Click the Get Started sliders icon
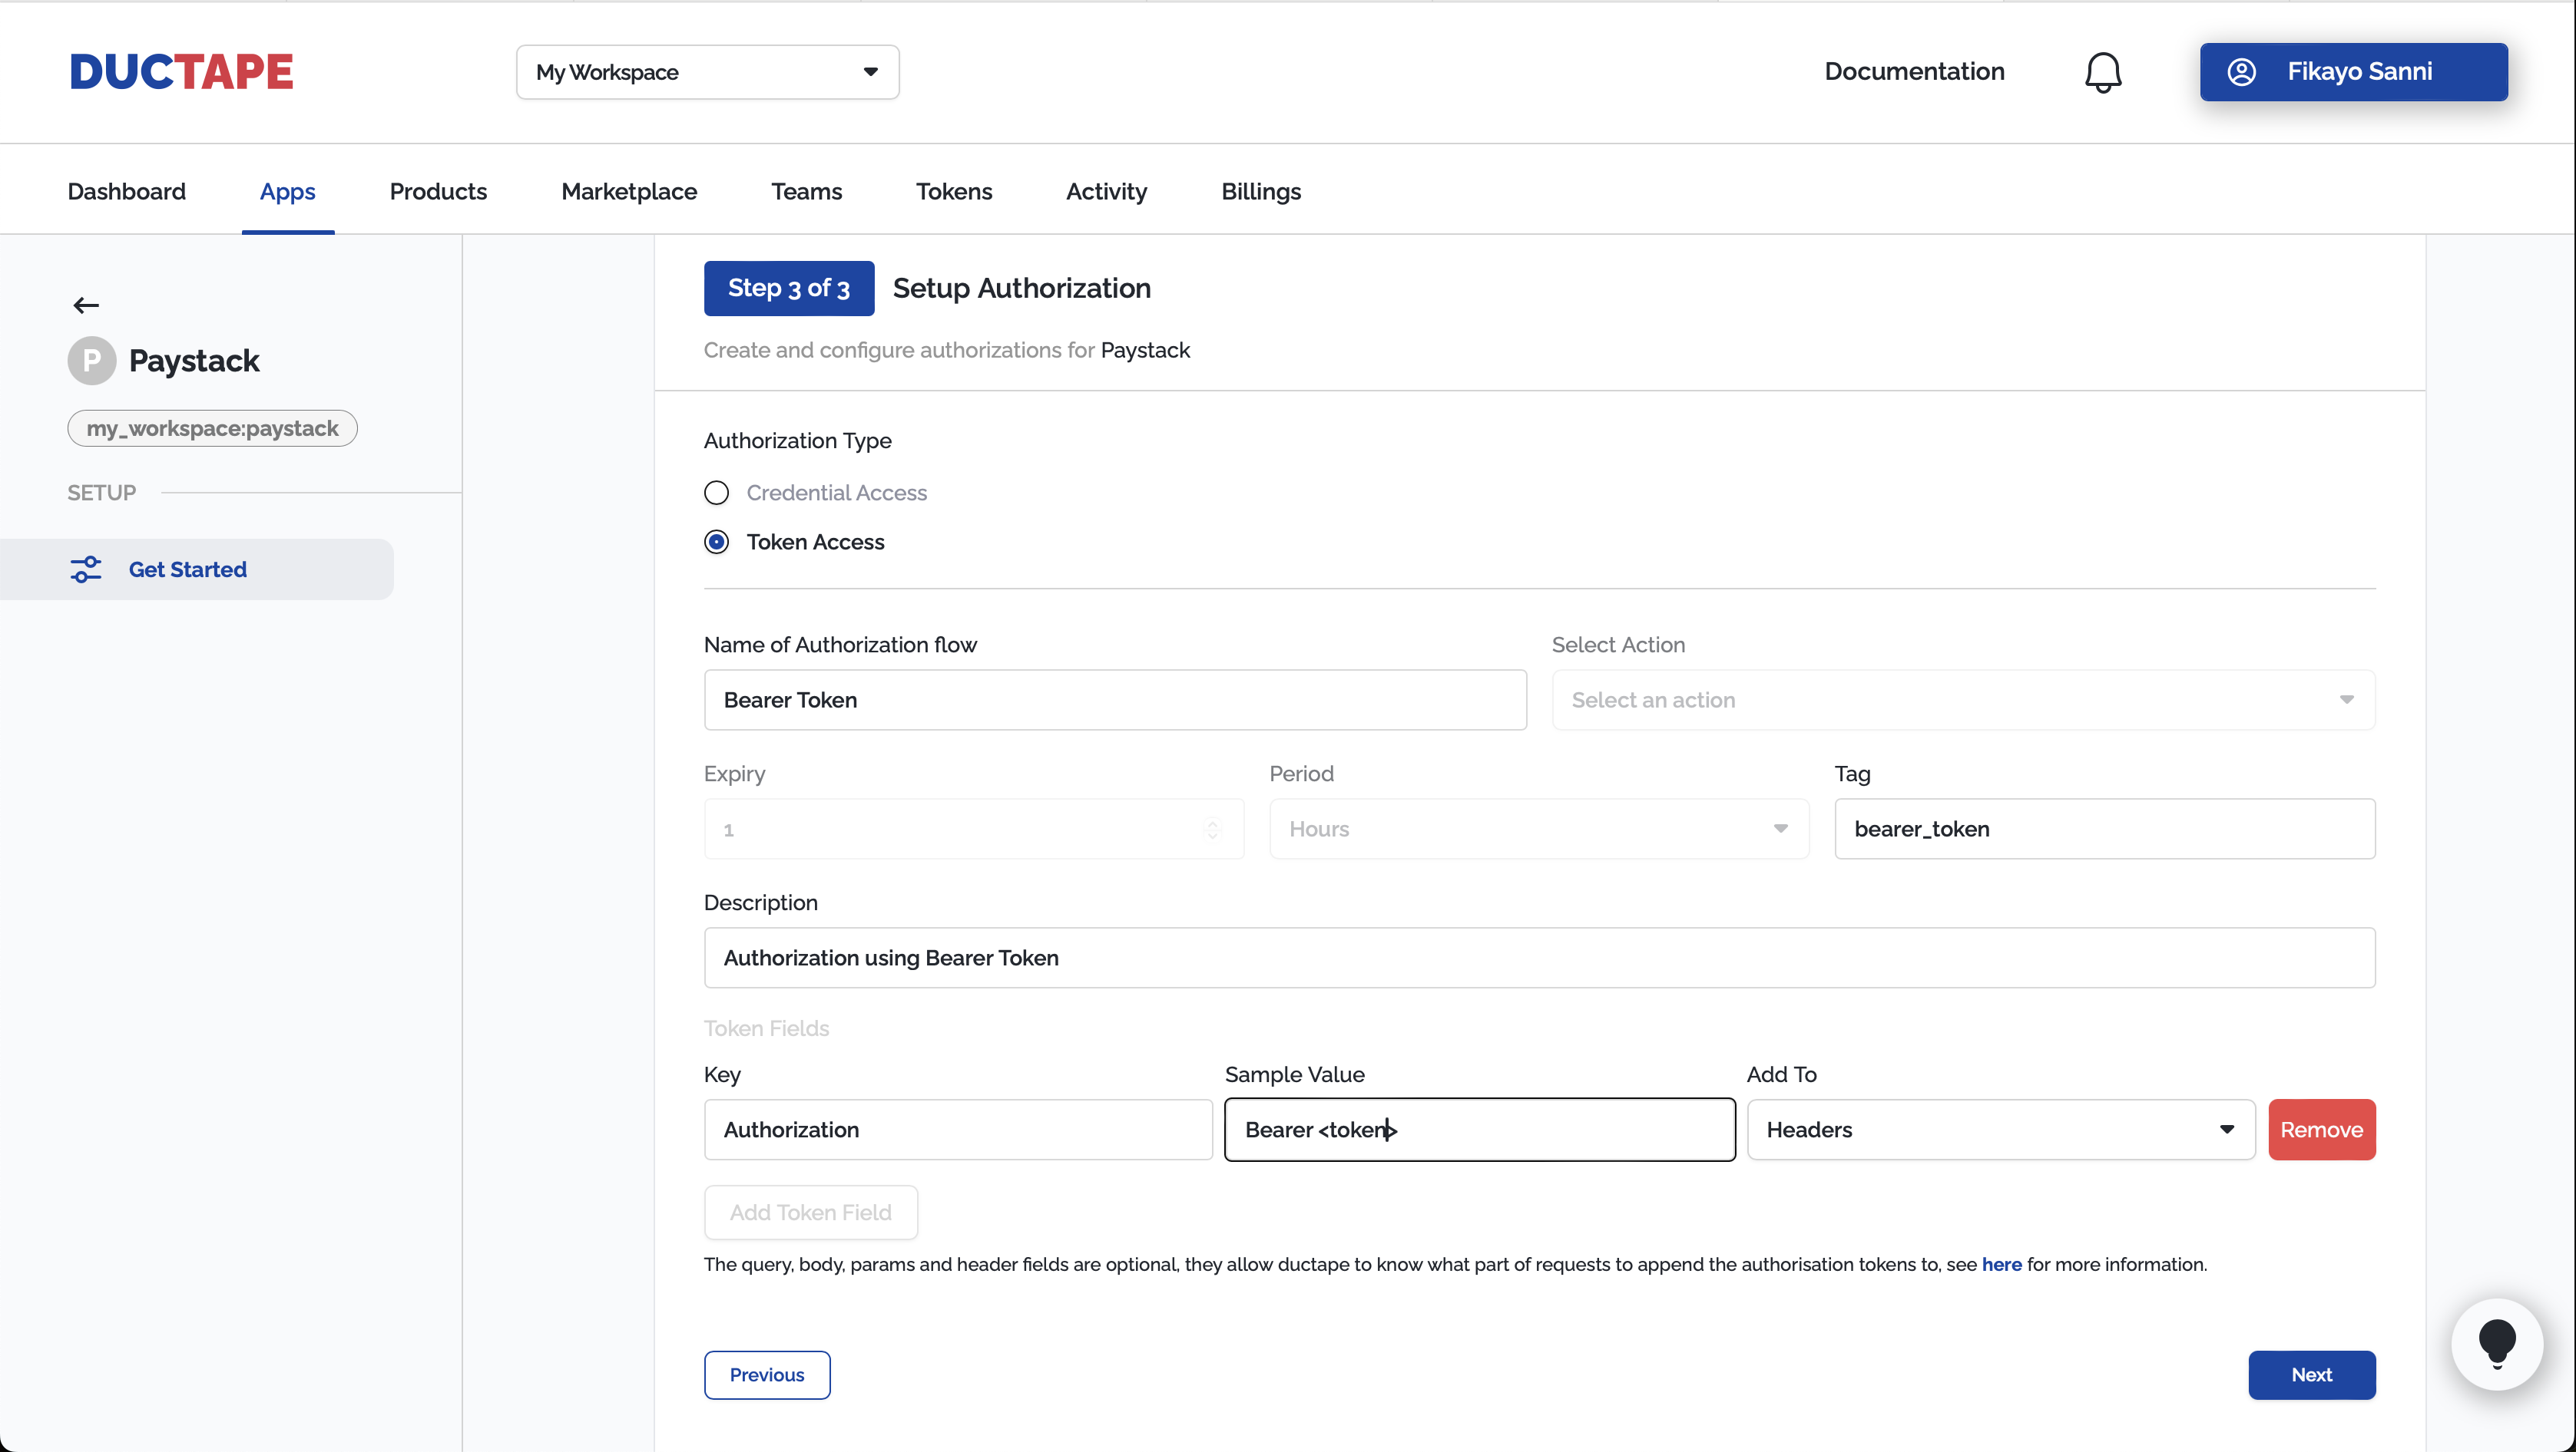 pos(86,569)
